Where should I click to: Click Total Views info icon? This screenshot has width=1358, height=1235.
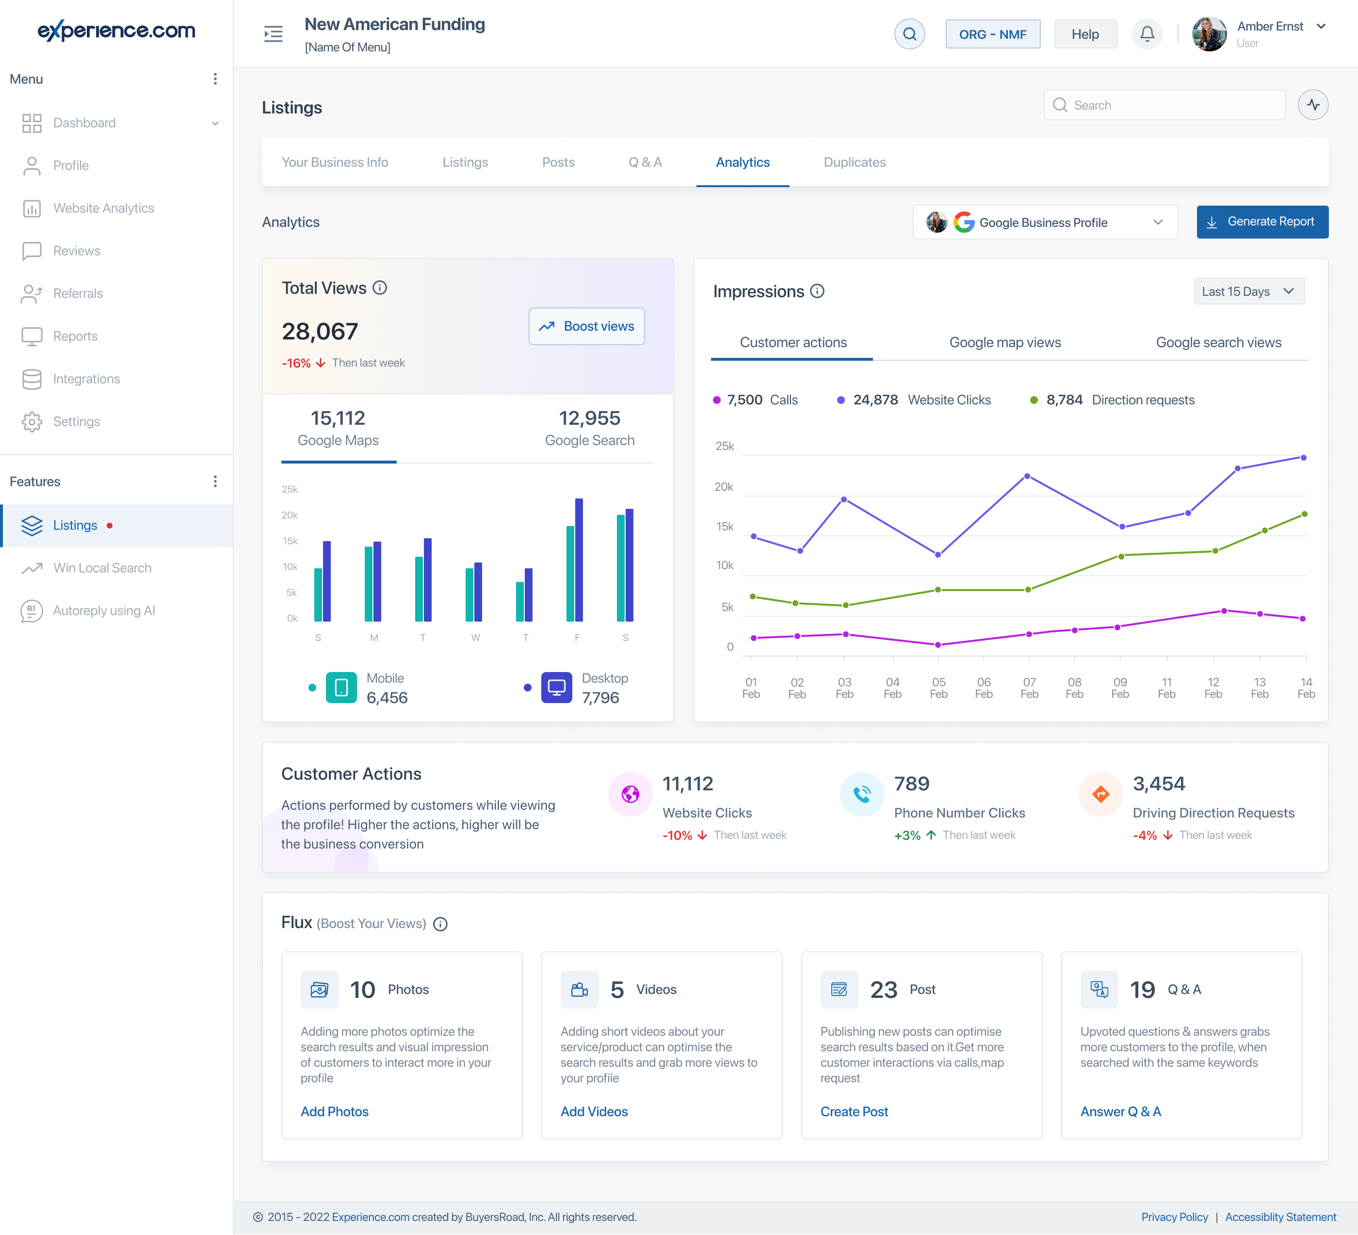[380, 288]
